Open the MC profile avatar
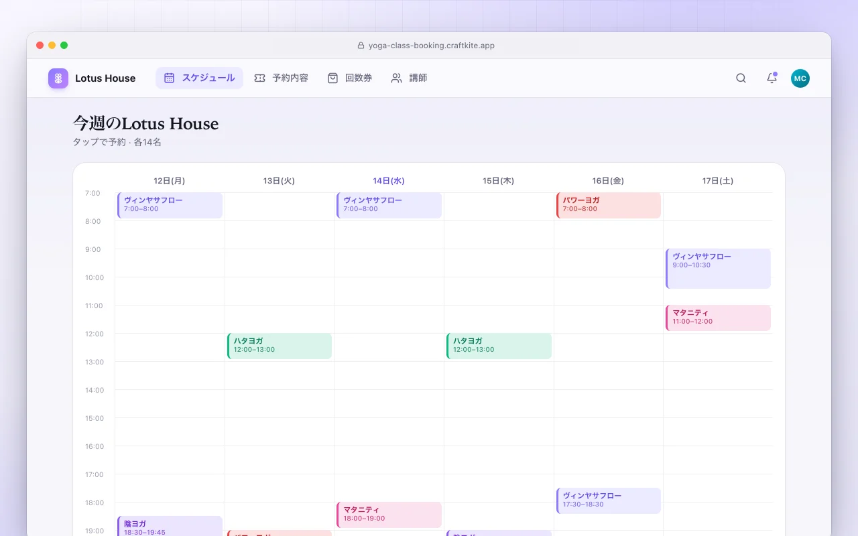Screen dimensions: 858x536 point(800,78)
